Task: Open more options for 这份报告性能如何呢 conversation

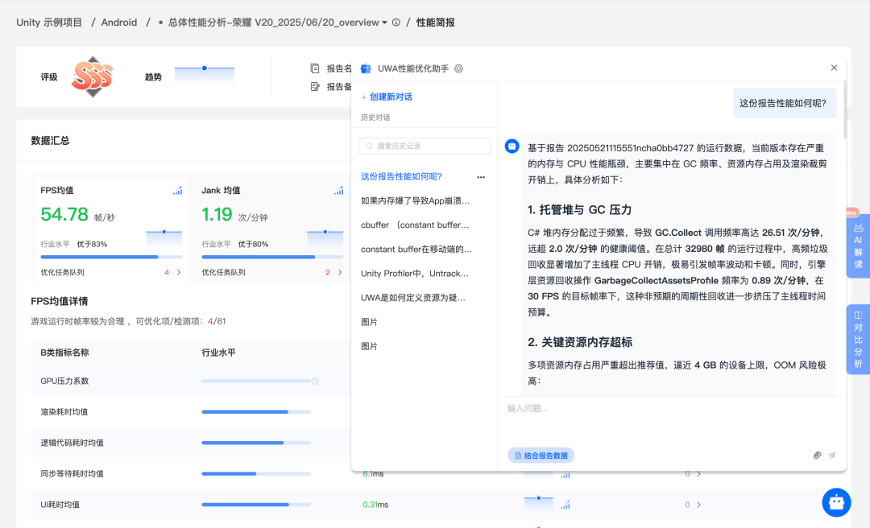Action: 481,177
